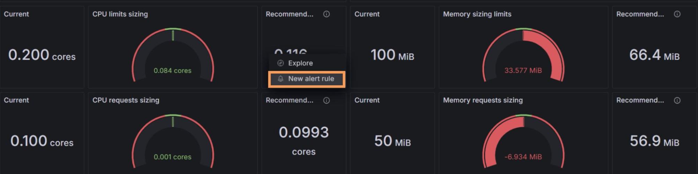This screenshot has height=174, width=698.
Task: Click info icon on Memory requests Recommended panel
Action: pyautogui.click(x=677, y=100)
